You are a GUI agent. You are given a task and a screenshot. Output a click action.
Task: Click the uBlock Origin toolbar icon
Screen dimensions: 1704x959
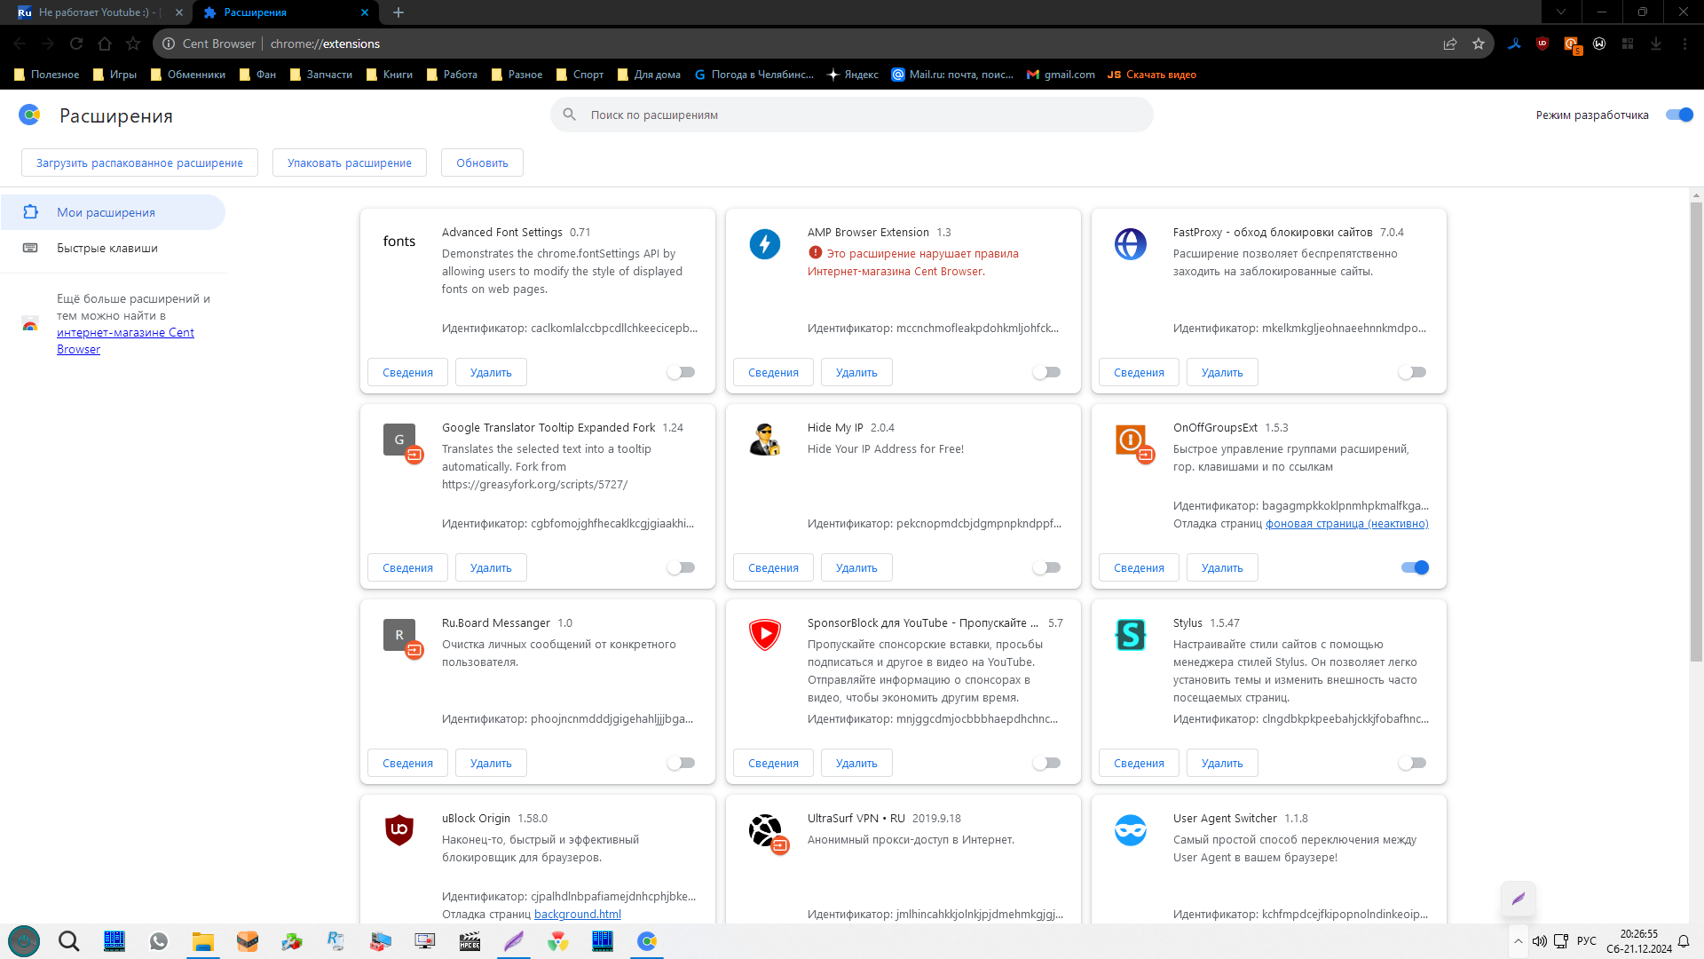pyautogui.click(x=1542, y=44)
